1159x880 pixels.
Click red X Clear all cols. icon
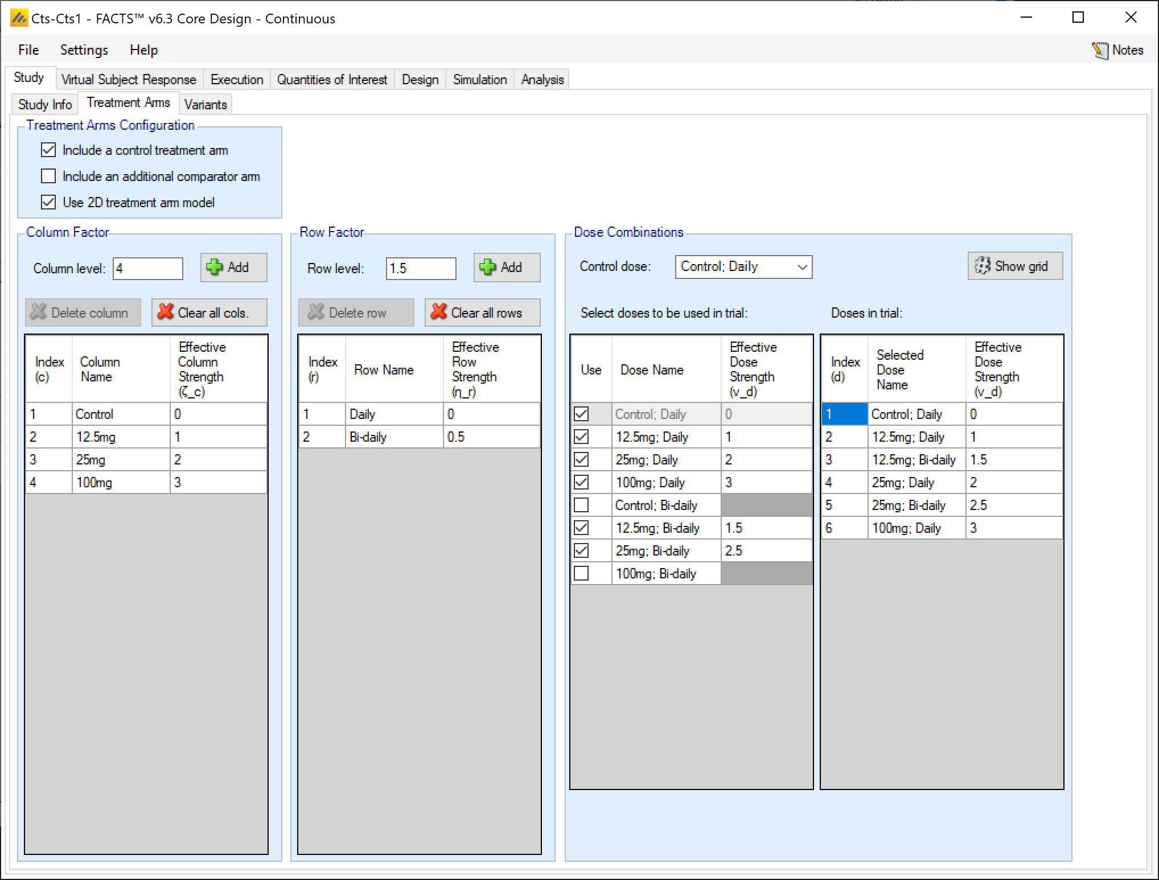166,312
